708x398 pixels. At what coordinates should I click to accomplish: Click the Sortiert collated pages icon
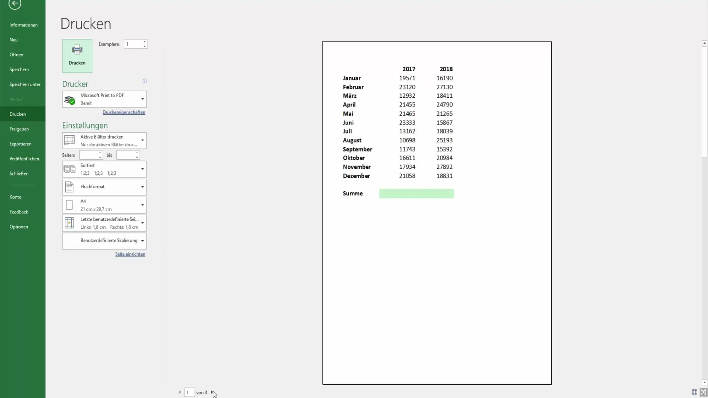pyautogui.click(x=69, y=169)
